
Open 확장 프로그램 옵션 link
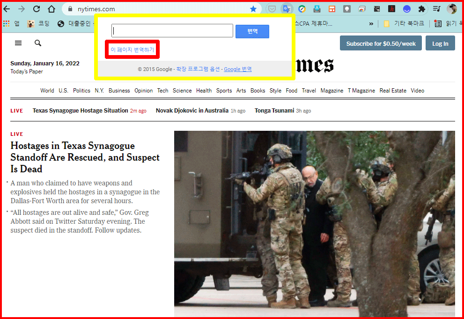[x=198, y=69]
